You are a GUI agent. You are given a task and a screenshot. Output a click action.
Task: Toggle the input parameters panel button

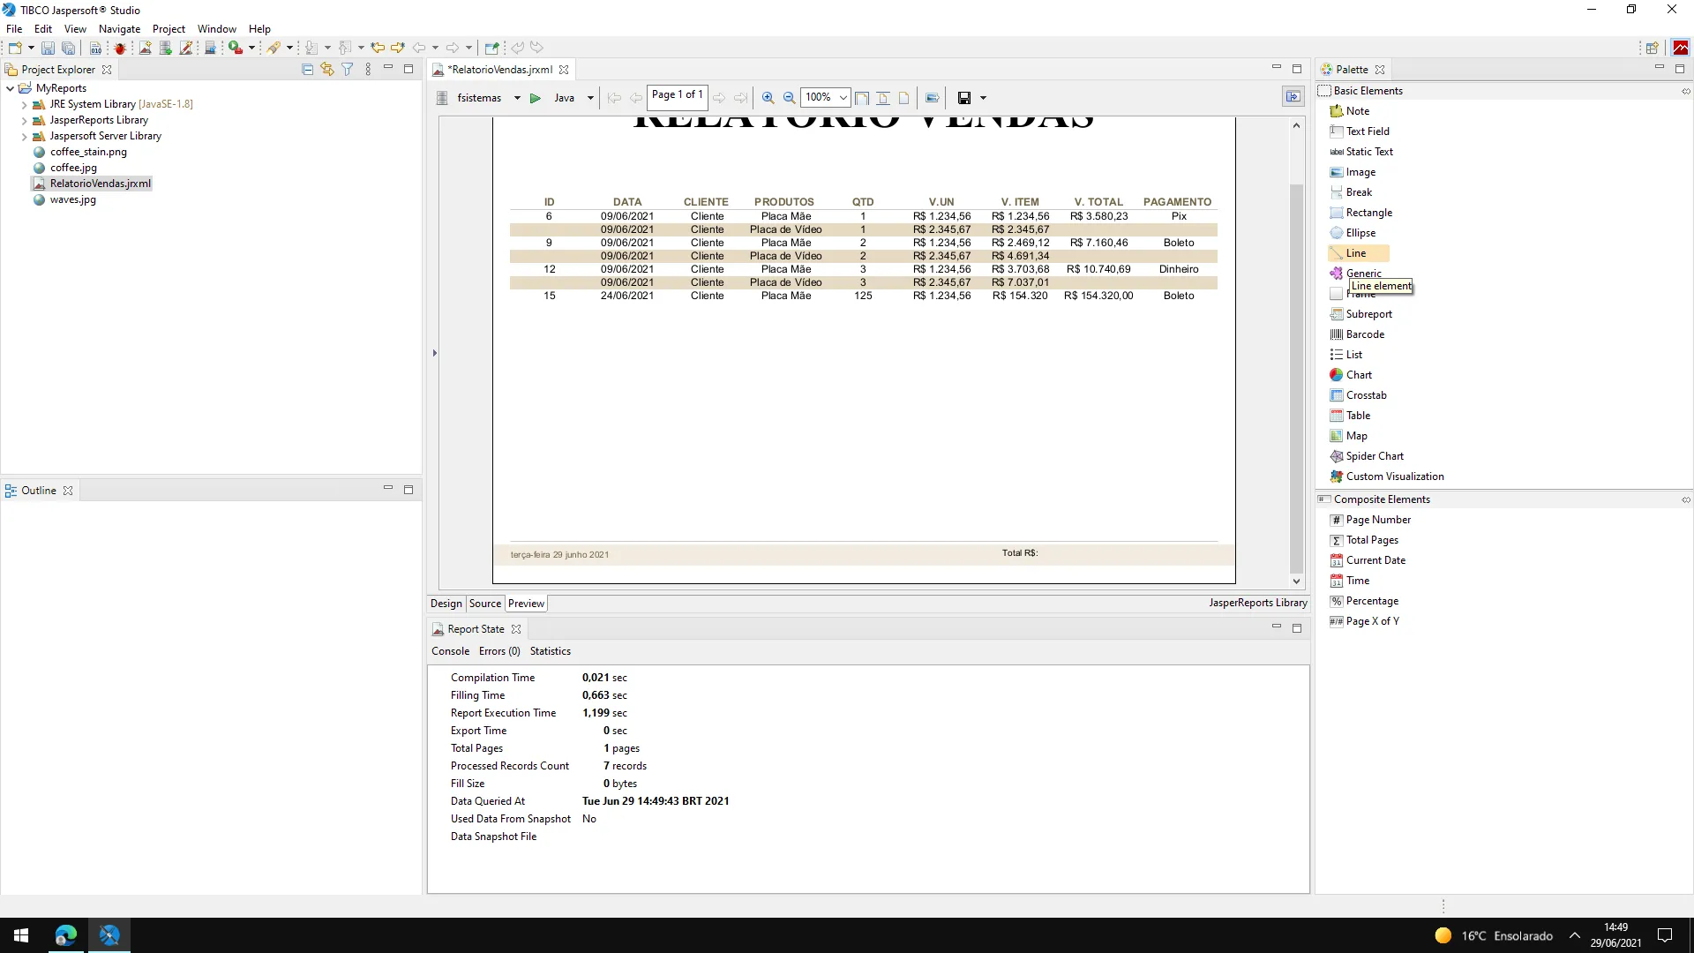1293,97
